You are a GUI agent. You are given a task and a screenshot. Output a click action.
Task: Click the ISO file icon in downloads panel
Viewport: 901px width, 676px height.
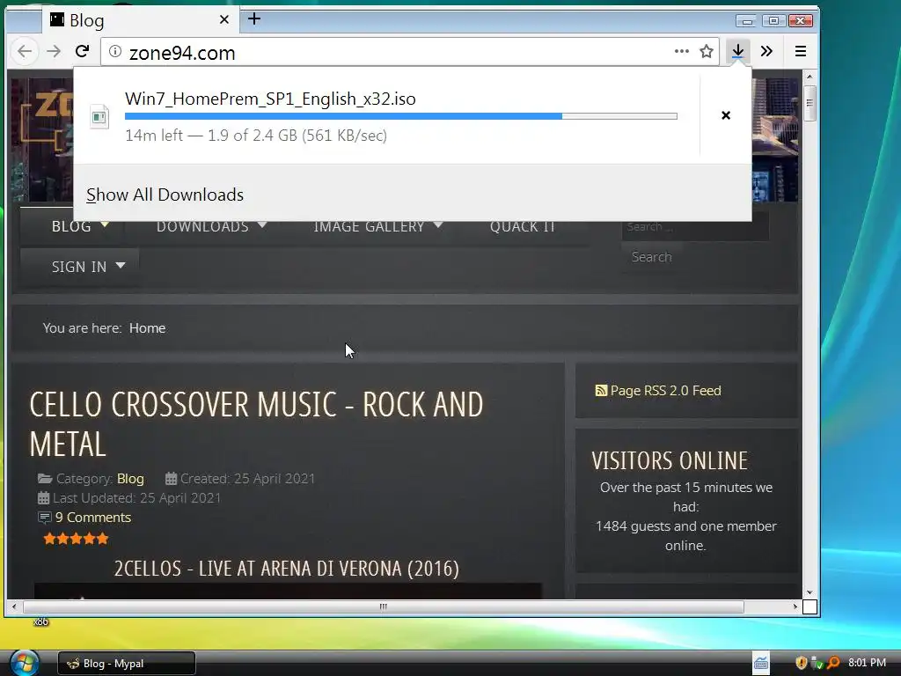pos(99,117)
